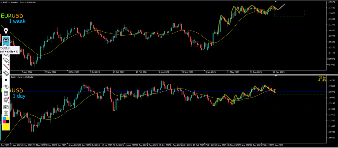Select the straight line drawing tool

pyautogui.click(x=6, y=67)
